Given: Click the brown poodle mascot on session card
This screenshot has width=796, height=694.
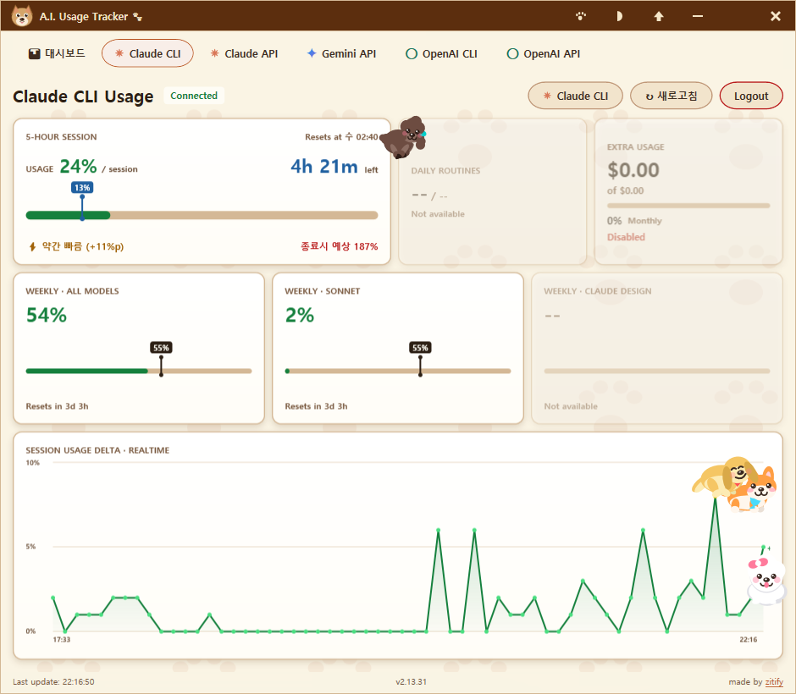Looking at the screenshot, I should pyautogui.click(x=405, y=136).
